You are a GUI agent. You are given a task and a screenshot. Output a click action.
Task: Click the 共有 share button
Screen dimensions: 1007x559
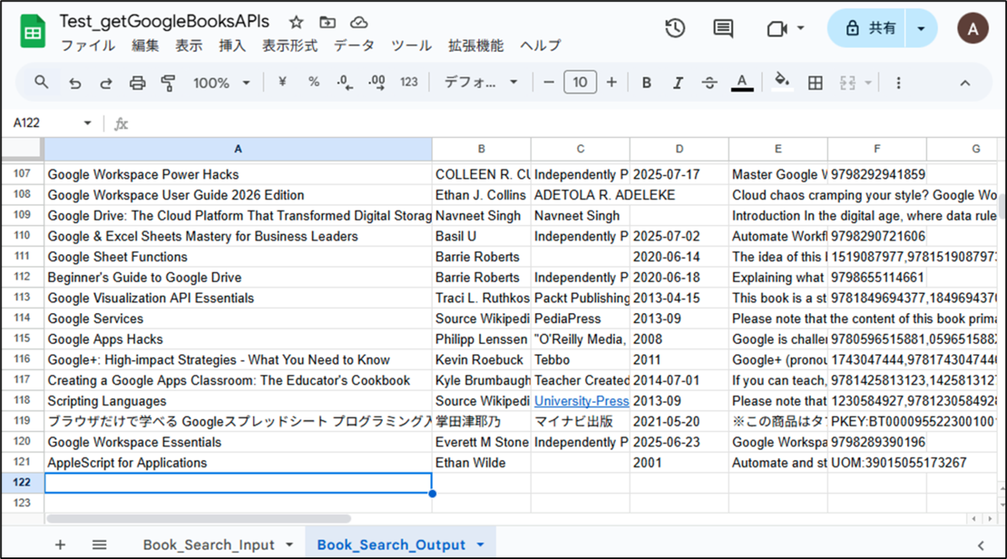[x=869, y=29]
